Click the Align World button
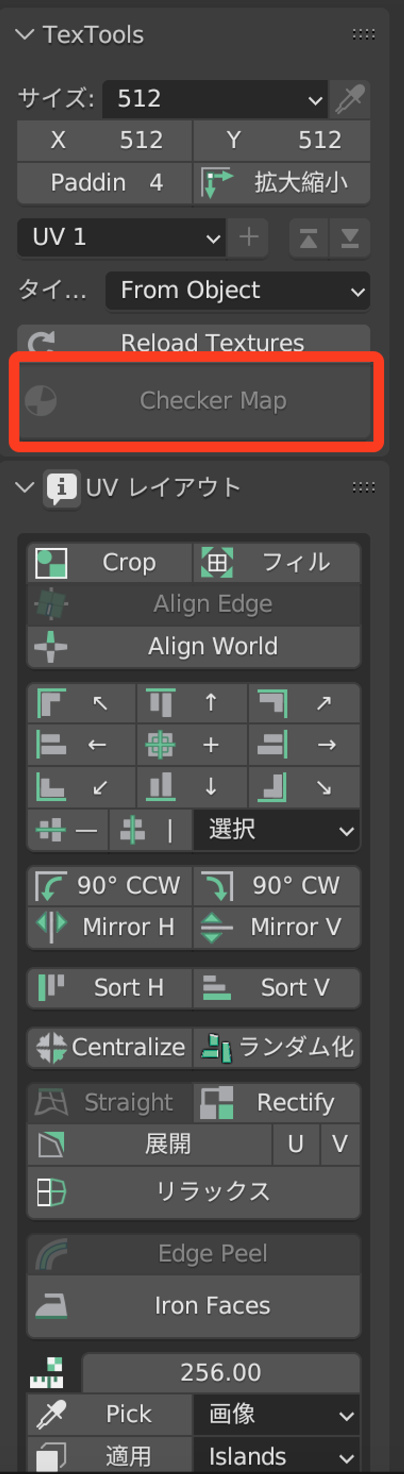The width and height of the screenshot is (404, 1474). (193, 647)
